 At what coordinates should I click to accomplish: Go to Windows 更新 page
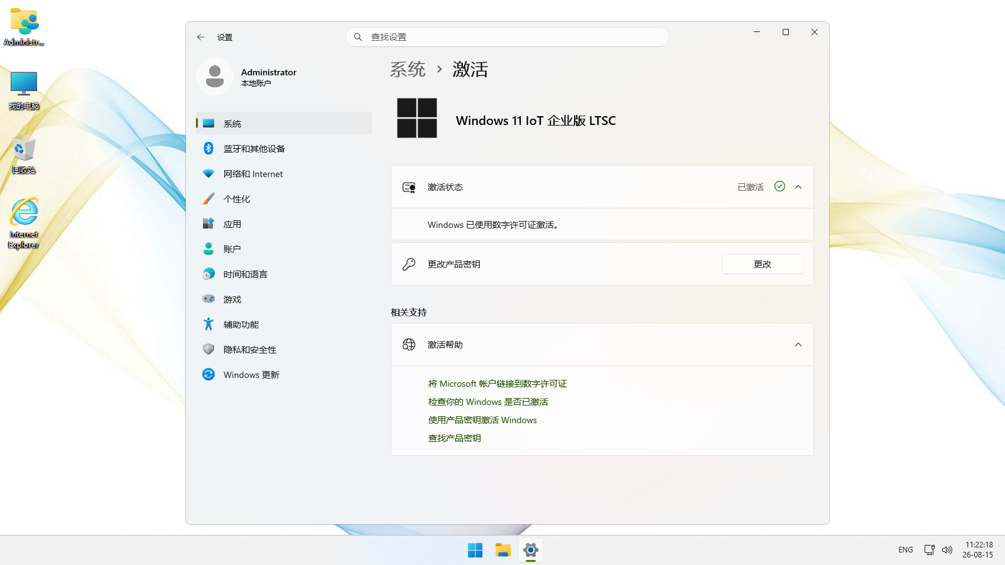pyautogui.click(x=284, y=375)
